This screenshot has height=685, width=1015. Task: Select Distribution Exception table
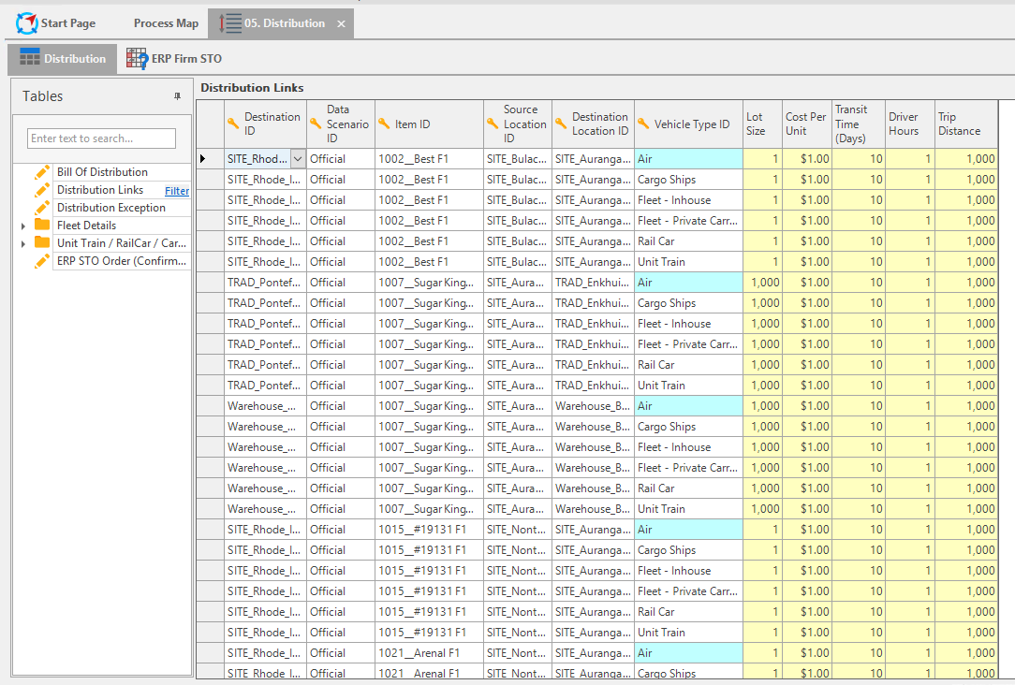pyautogui.click(x=111, y=208)
